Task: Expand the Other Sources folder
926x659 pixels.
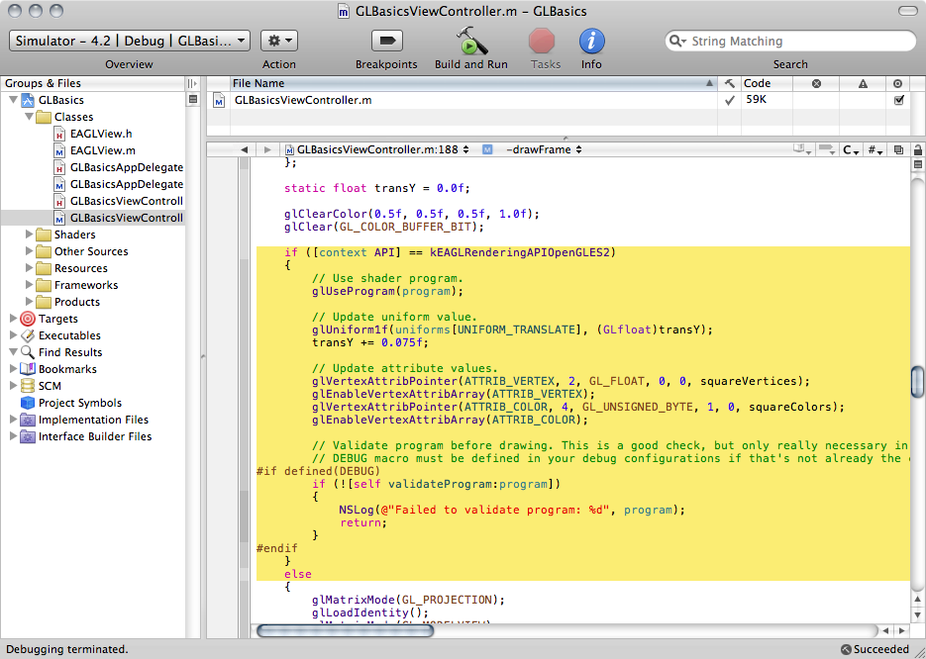Action: 29,251
